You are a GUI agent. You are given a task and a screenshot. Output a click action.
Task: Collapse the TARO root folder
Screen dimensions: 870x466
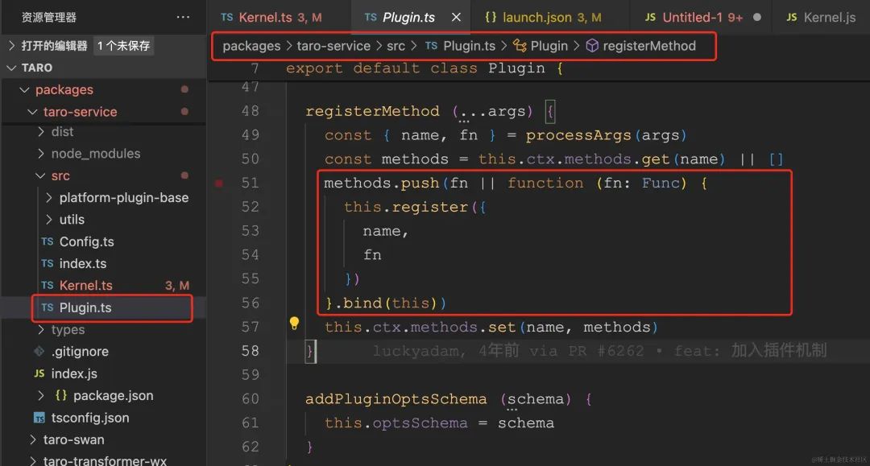11,68
